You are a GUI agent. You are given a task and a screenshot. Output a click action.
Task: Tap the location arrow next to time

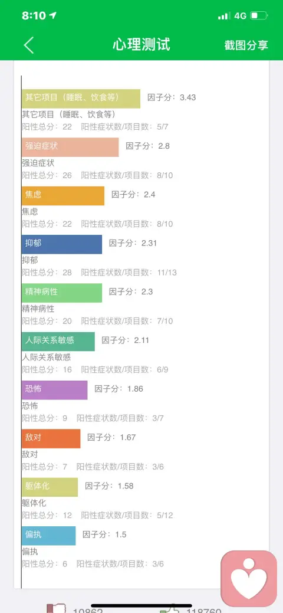[x=53, y=16]
